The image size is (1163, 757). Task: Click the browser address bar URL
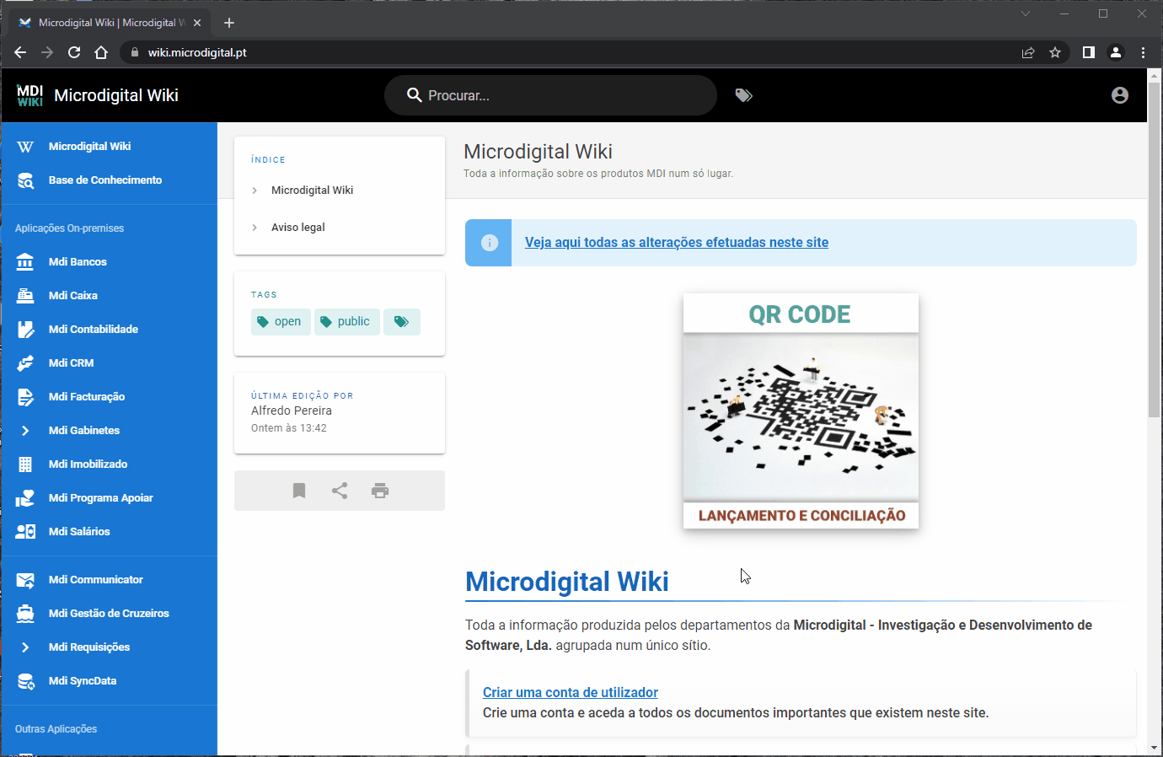[x=197, y=52]
